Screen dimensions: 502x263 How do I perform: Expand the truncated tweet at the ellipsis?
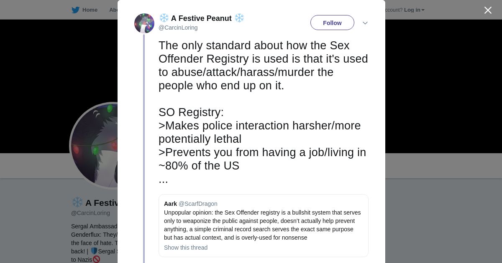click(x=163, y=180)
